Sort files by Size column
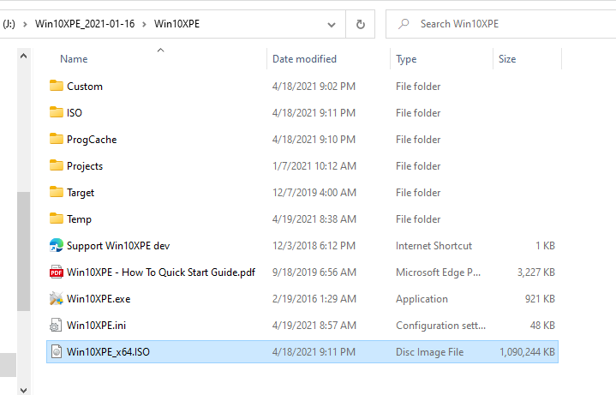 [507, 59]
